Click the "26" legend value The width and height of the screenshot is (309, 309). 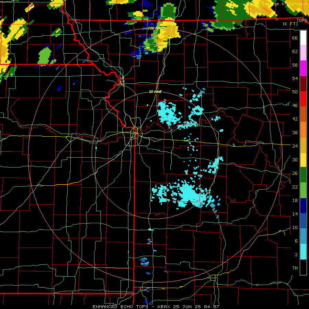click(x=295, y=173)
